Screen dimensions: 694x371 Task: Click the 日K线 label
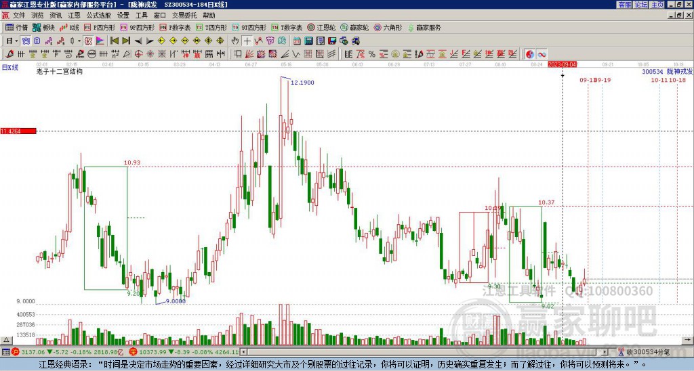click(10, 67)
